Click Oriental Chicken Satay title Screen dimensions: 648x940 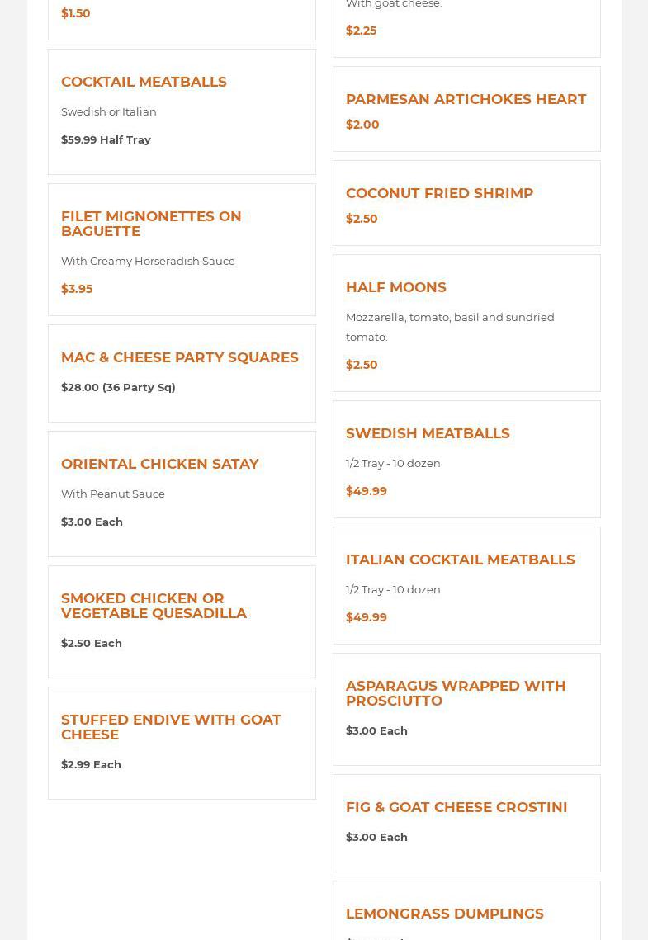[x=160, y=464]
